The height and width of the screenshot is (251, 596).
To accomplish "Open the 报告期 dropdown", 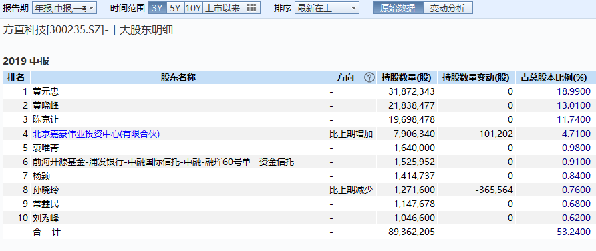I will coord(65,8).
